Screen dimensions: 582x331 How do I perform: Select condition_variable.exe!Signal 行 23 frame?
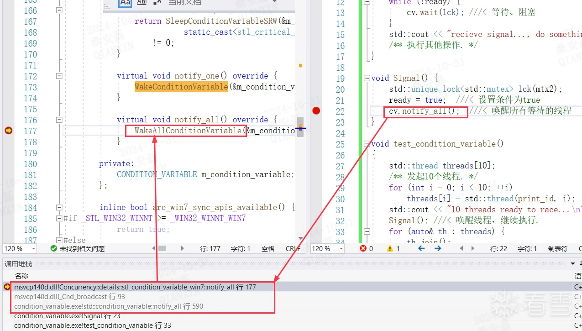click(x=291, y=316)
